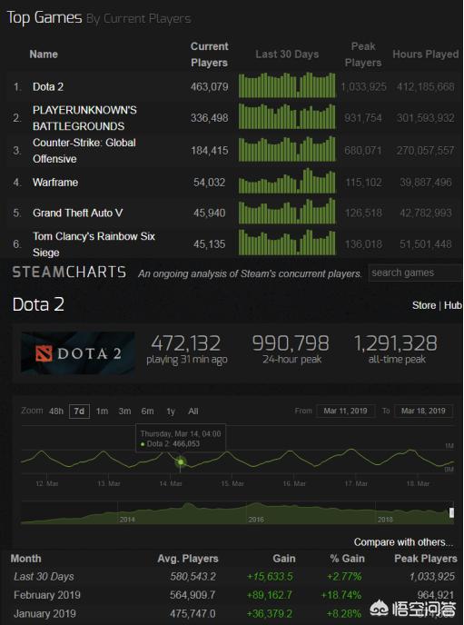
Task: Click the navigator handle on the overview chart
Action: (x=451, y=512)
